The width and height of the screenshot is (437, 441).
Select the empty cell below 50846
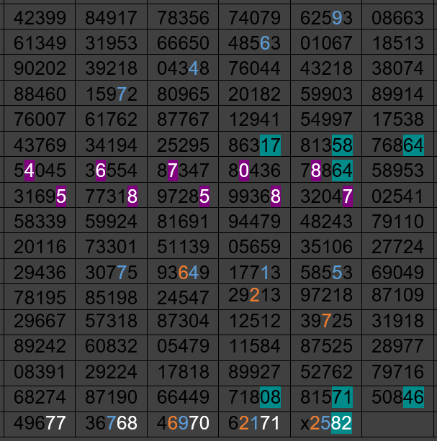(x=398, y=422)
